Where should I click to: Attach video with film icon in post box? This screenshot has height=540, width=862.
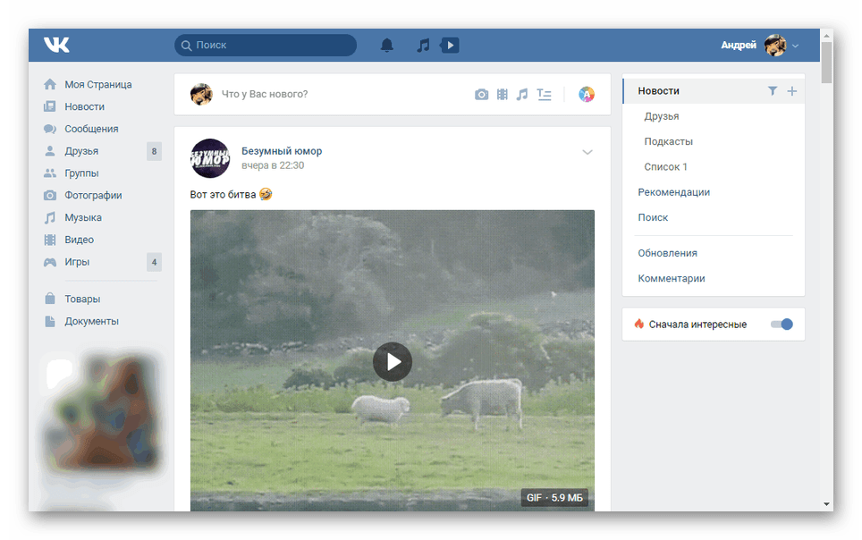click(502, 95)
